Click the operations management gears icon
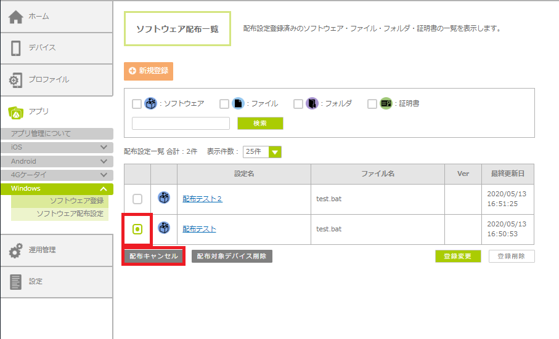The height and width of the screenshot is (339, 559). [16, 250]
